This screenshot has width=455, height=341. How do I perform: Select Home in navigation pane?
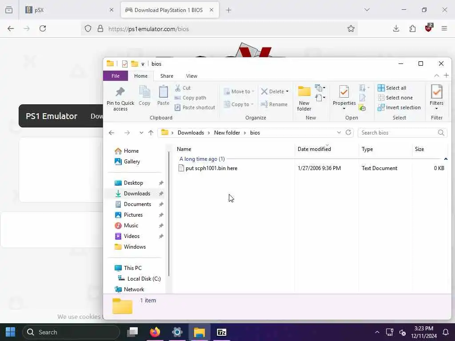[x=131, y=151]
